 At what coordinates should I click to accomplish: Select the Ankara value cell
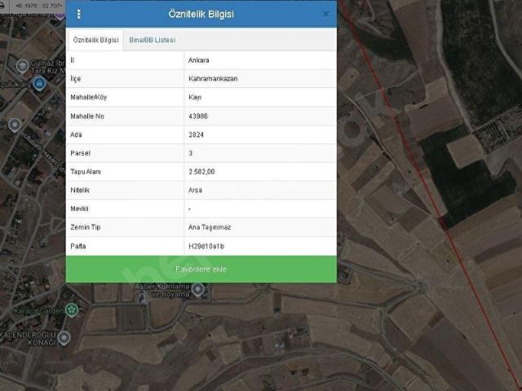coord(260,60)
